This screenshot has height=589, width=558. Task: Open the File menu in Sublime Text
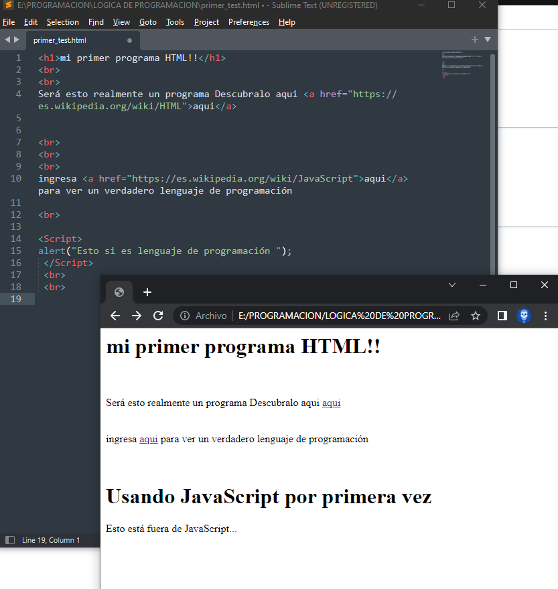(9, 22)
